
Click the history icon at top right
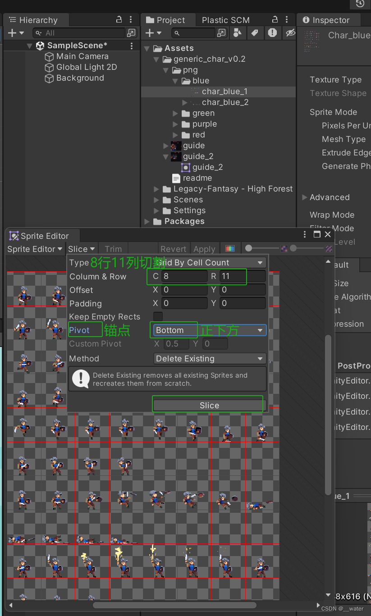coord(360,4)
